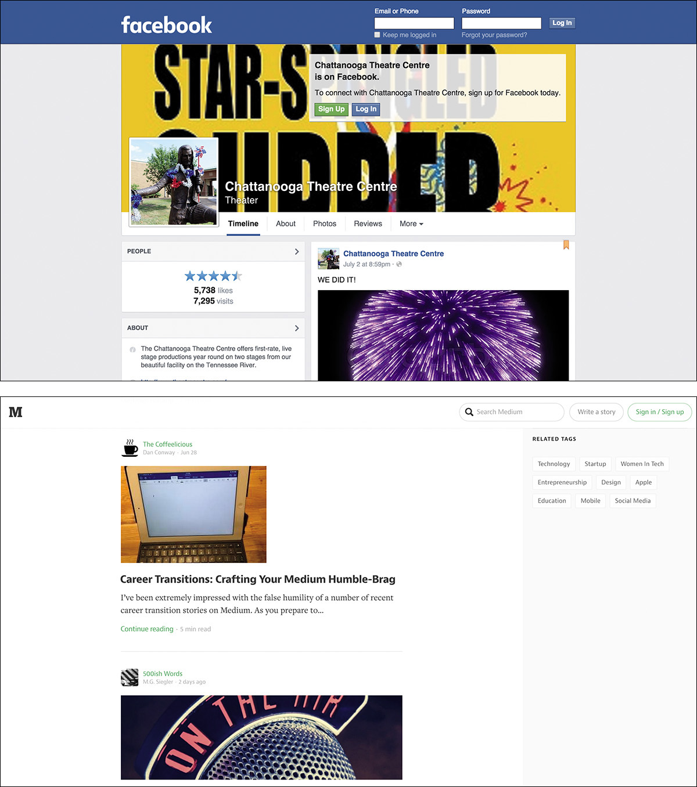Expand the People section chevron

point(297,251)
